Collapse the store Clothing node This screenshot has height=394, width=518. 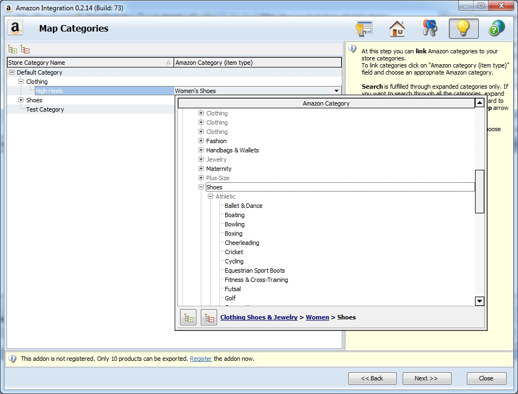(21, 81)
